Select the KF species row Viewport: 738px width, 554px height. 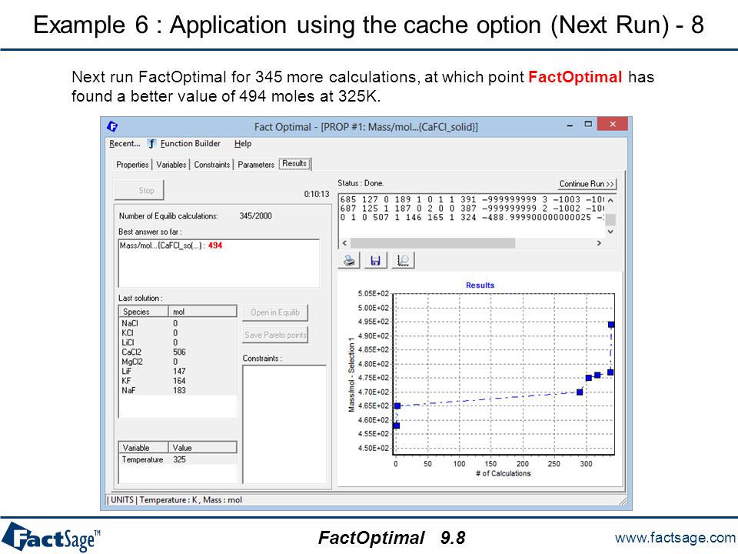click(178, 381)
